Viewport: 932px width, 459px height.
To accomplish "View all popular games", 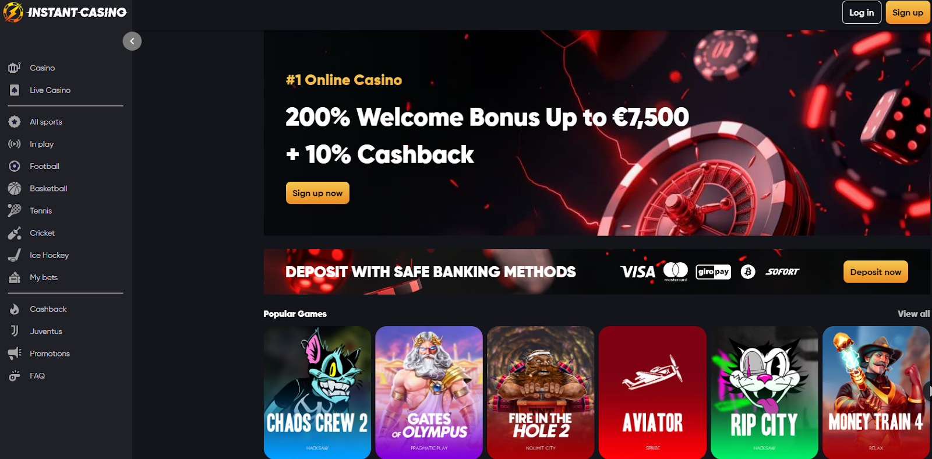I will point(913,313).
